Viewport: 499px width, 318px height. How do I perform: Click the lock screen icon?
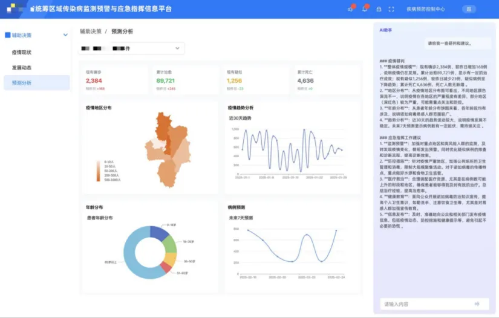[x=379, y=9]
